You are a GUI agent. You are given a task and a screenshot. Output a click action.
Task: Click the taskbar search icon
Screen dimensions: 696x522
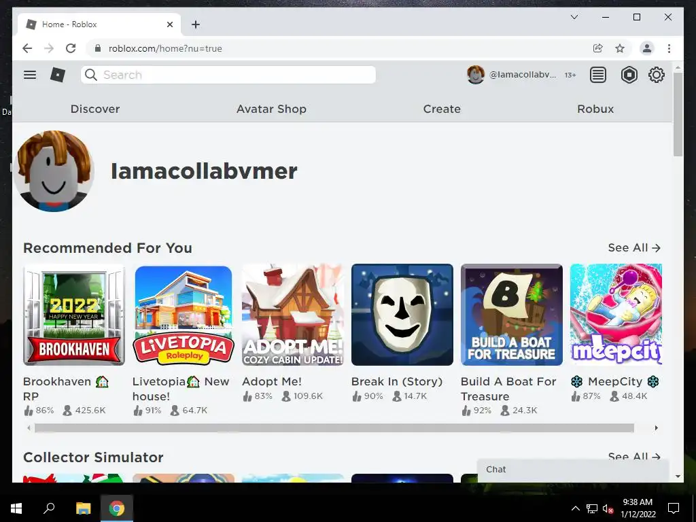pos(49,508)
